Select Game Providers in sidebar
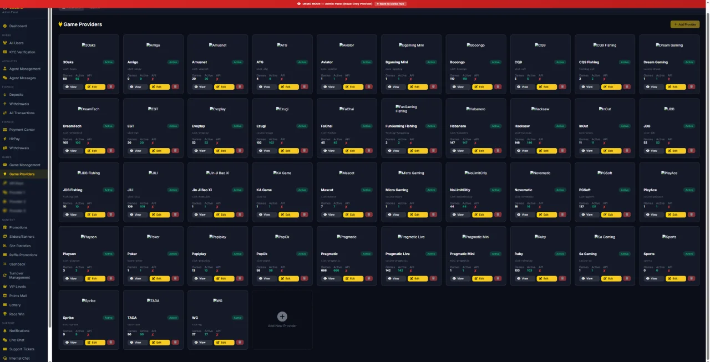This screenshot has height=362, width=710. (24, 174)
